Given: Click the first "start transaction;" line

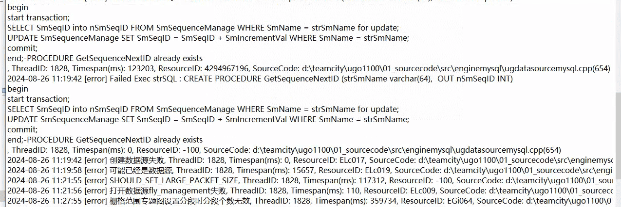Looking at the screenshot, I should 38,17.
